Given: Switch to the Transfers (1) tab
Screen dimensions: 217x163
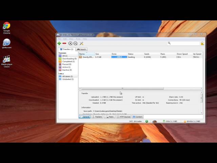Looking at the screenshot, I should tap(67, 49).
